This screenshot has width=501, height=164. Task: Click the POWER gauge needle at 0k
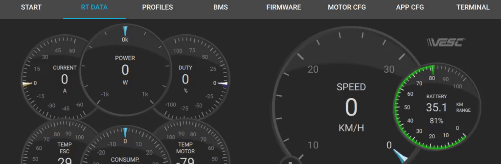coord(125,31)
